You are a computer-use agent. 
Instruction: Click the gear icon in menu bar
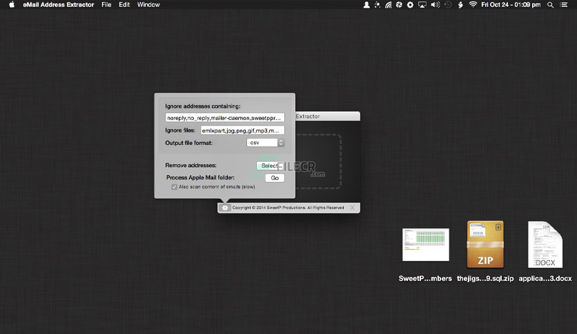click(x=410, y=5)
